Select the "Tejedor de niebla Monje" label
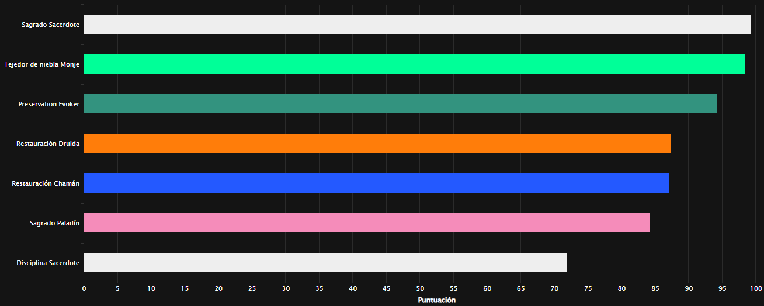This screenshot has height=306, width=764. (x=41, y=64)
